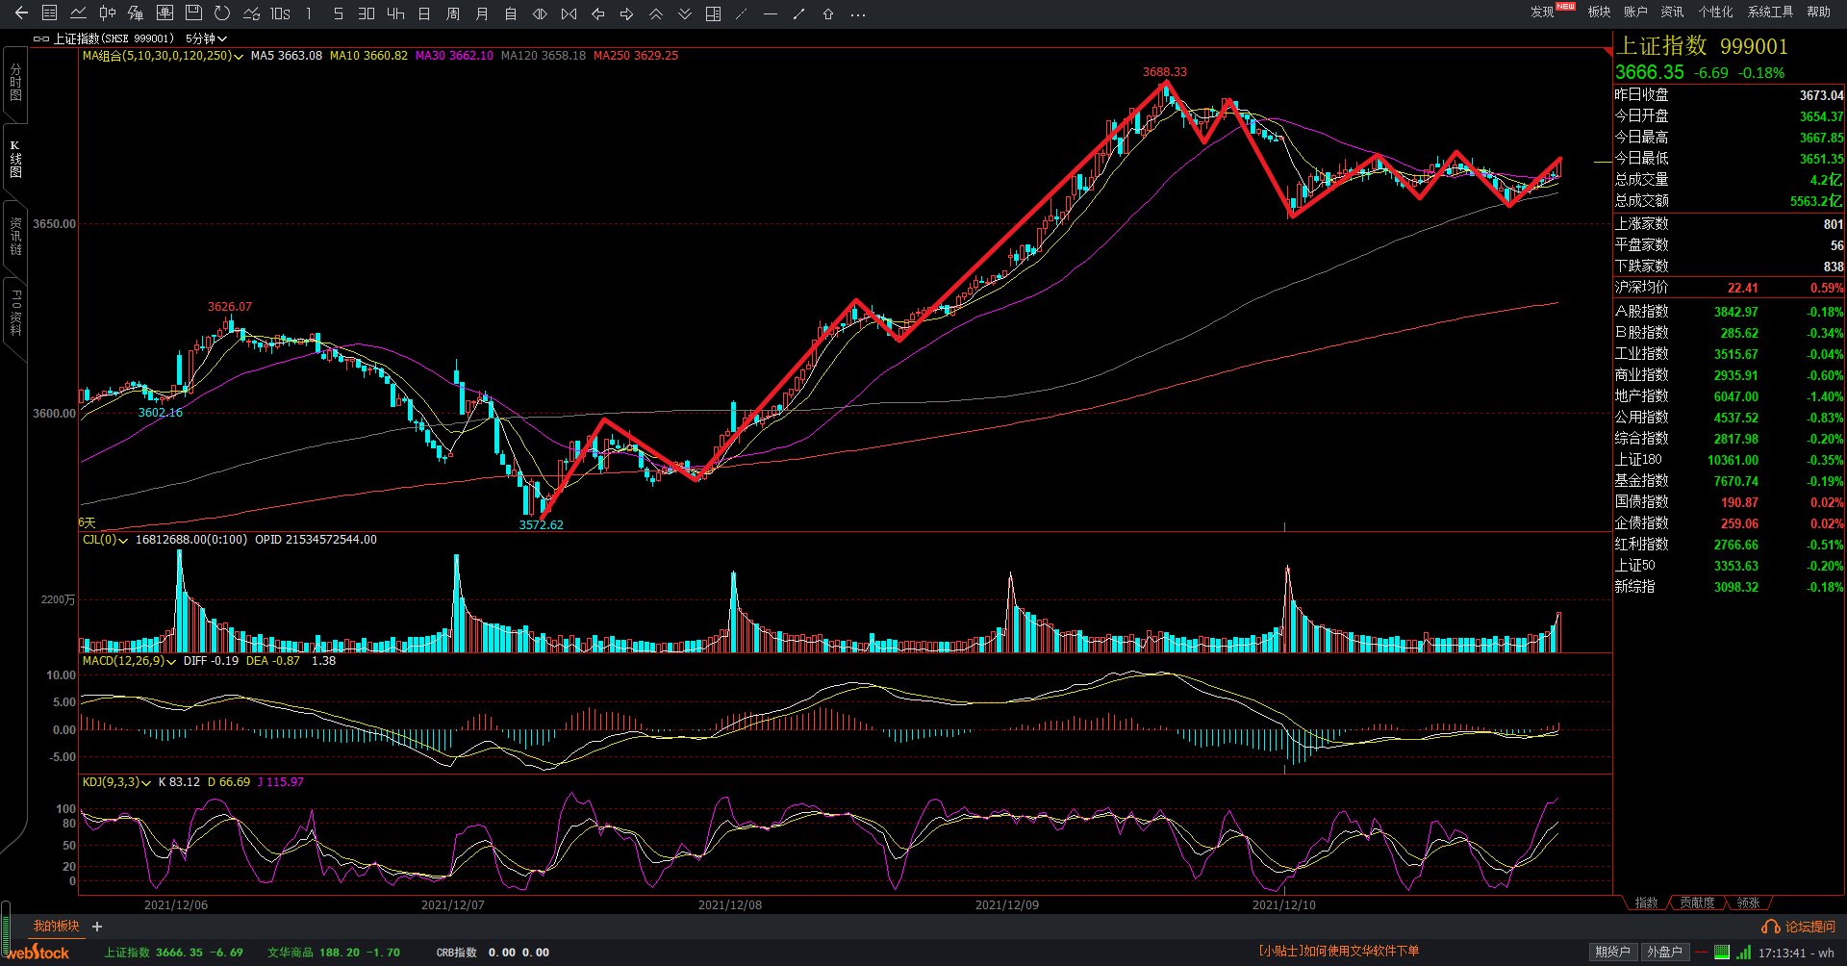Click the double chevron up icon
Screen dimensions: 1847x966
[x=656, y=13]
